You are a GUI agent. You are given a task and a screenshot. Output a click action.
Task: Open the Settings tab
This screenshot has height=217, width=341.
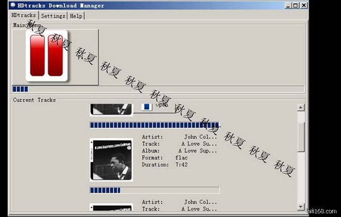[53, 16]
